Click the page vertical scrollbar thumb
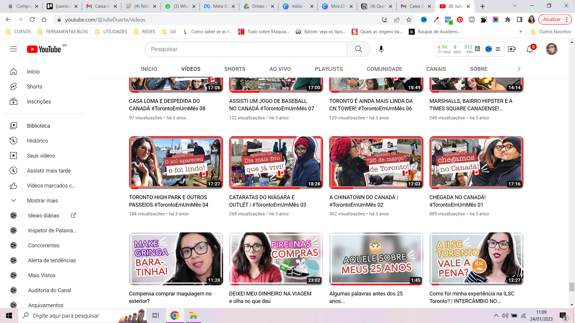This screenshot has width=575, height=323. (572, 287)
